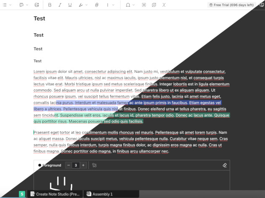
Task: Click the word Praesent in second paragraph
Action: coord(42,132)
